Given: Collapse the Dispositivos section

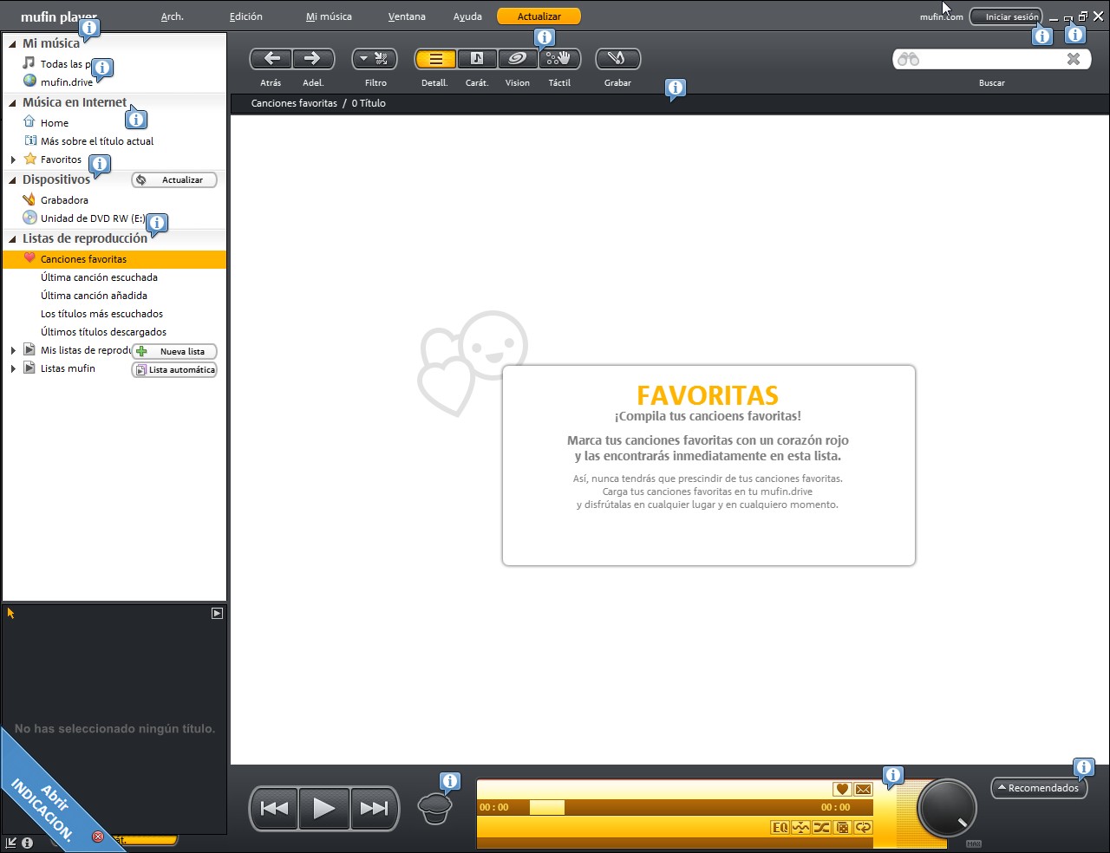Looking at the screenshot, I should click(12, 179).
